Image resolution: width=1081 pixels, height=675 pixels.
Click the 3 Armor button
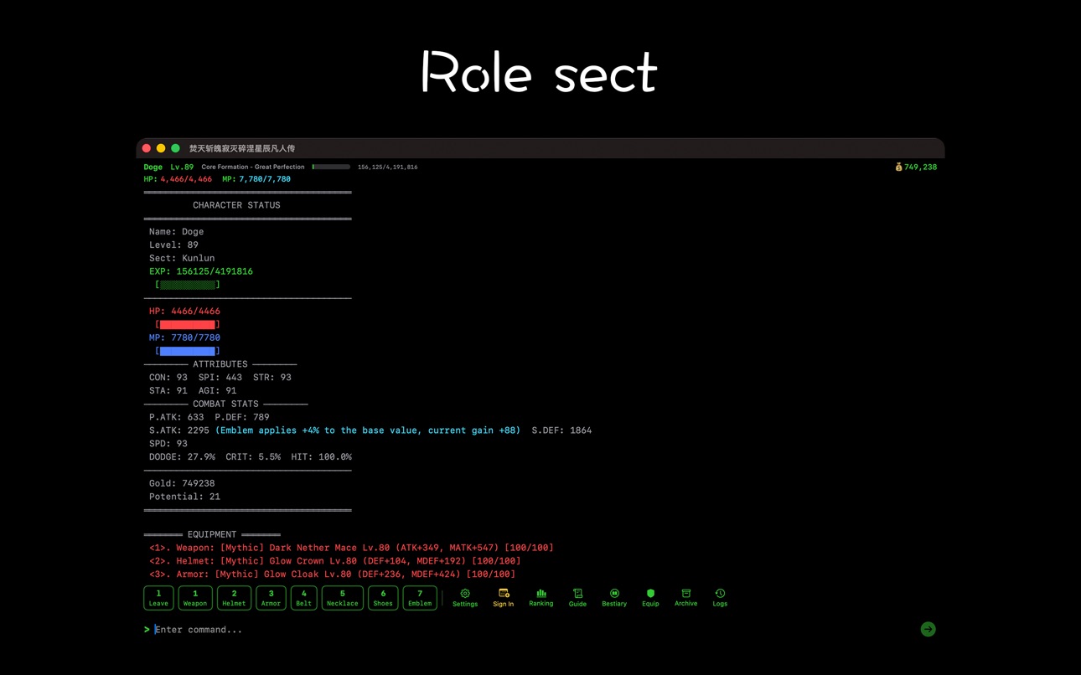click(x=271, y=598)
